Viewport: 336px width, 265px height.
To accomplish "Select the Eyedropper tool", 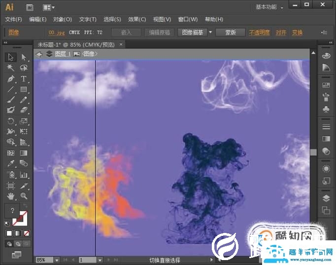I will pyautogui.click(x=10, y=163).
